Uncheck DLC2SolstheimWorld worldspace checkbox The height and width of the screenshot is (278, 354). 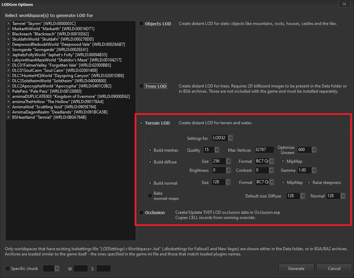click(8, 81)
